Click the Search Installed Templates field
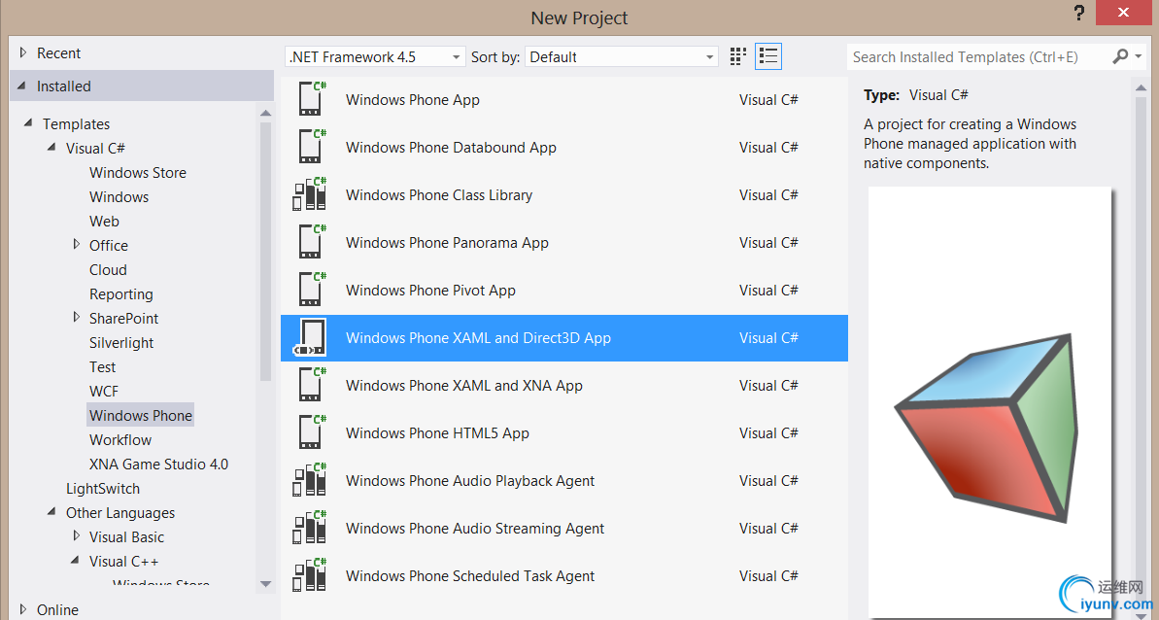 coord(976,57)
